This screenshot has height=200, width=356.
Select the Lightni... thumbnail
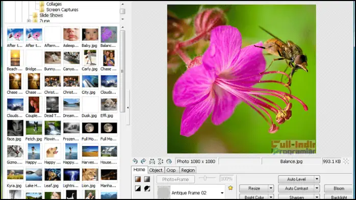[71, 174]
